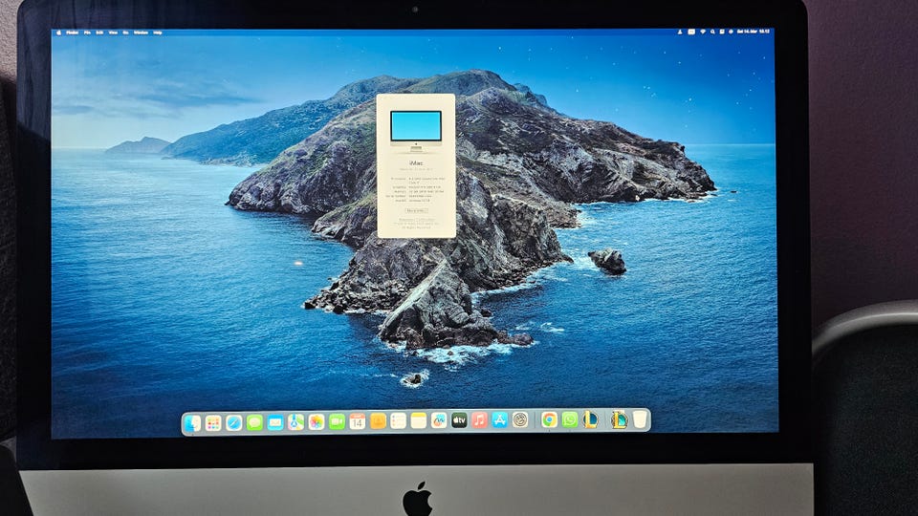This screenshot has height=516, width=918.
Task: Open the File menu
Action: click(87, 32)
